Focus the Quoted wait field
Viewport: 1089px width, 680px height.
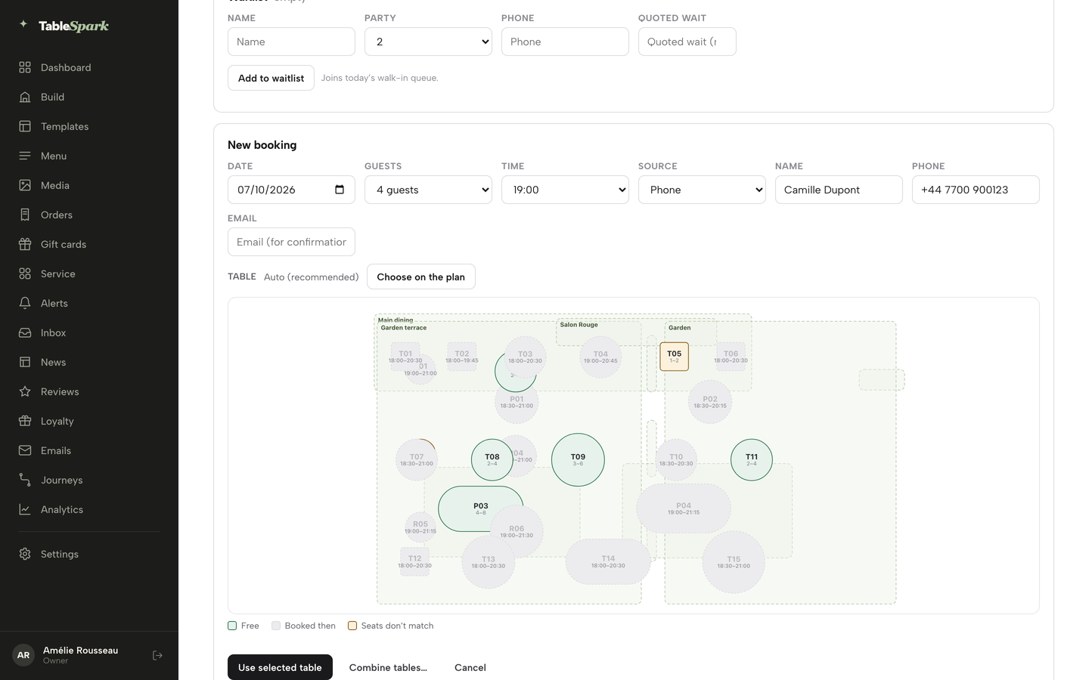pyautogui.click(x=687, y=42)
